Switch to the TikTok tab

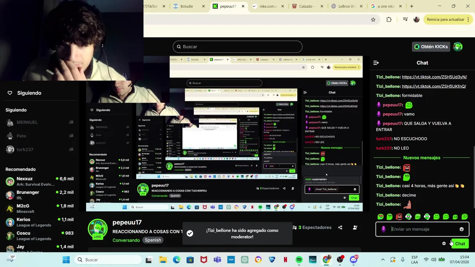152,6
